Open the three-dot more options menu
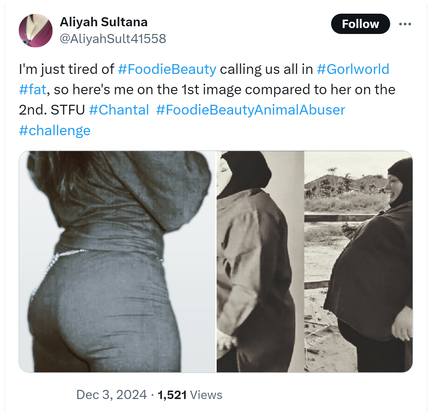435x412 pixels. pyautogui.click(x=405, y=24)
